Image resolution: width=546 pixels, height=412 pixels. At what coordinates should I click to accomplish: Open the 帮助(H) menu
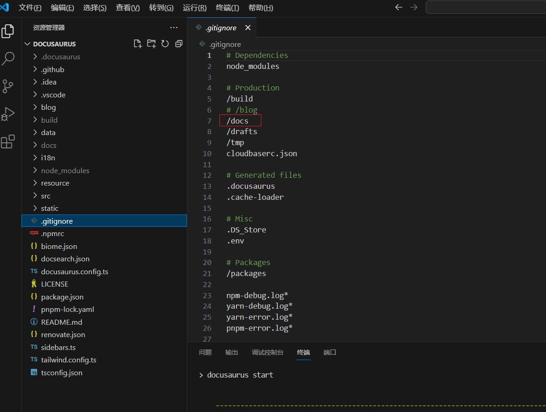(x=261, y=8)
